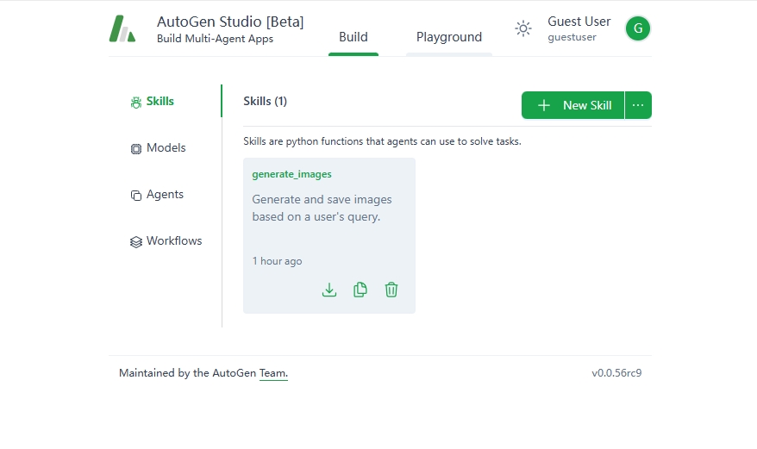757x449 pixels.
Task: Click 'Skills are python functions' description
Action: [382, 141]
